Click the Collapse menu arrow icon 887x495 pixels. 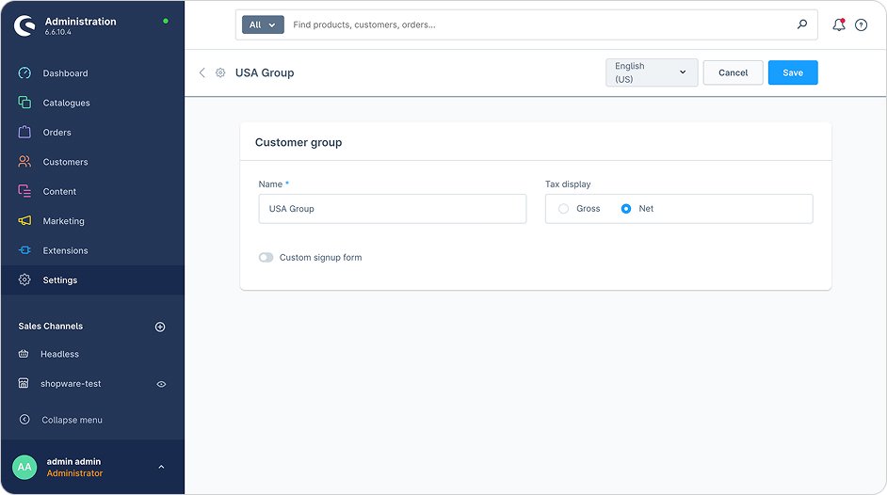pos(24,420)
